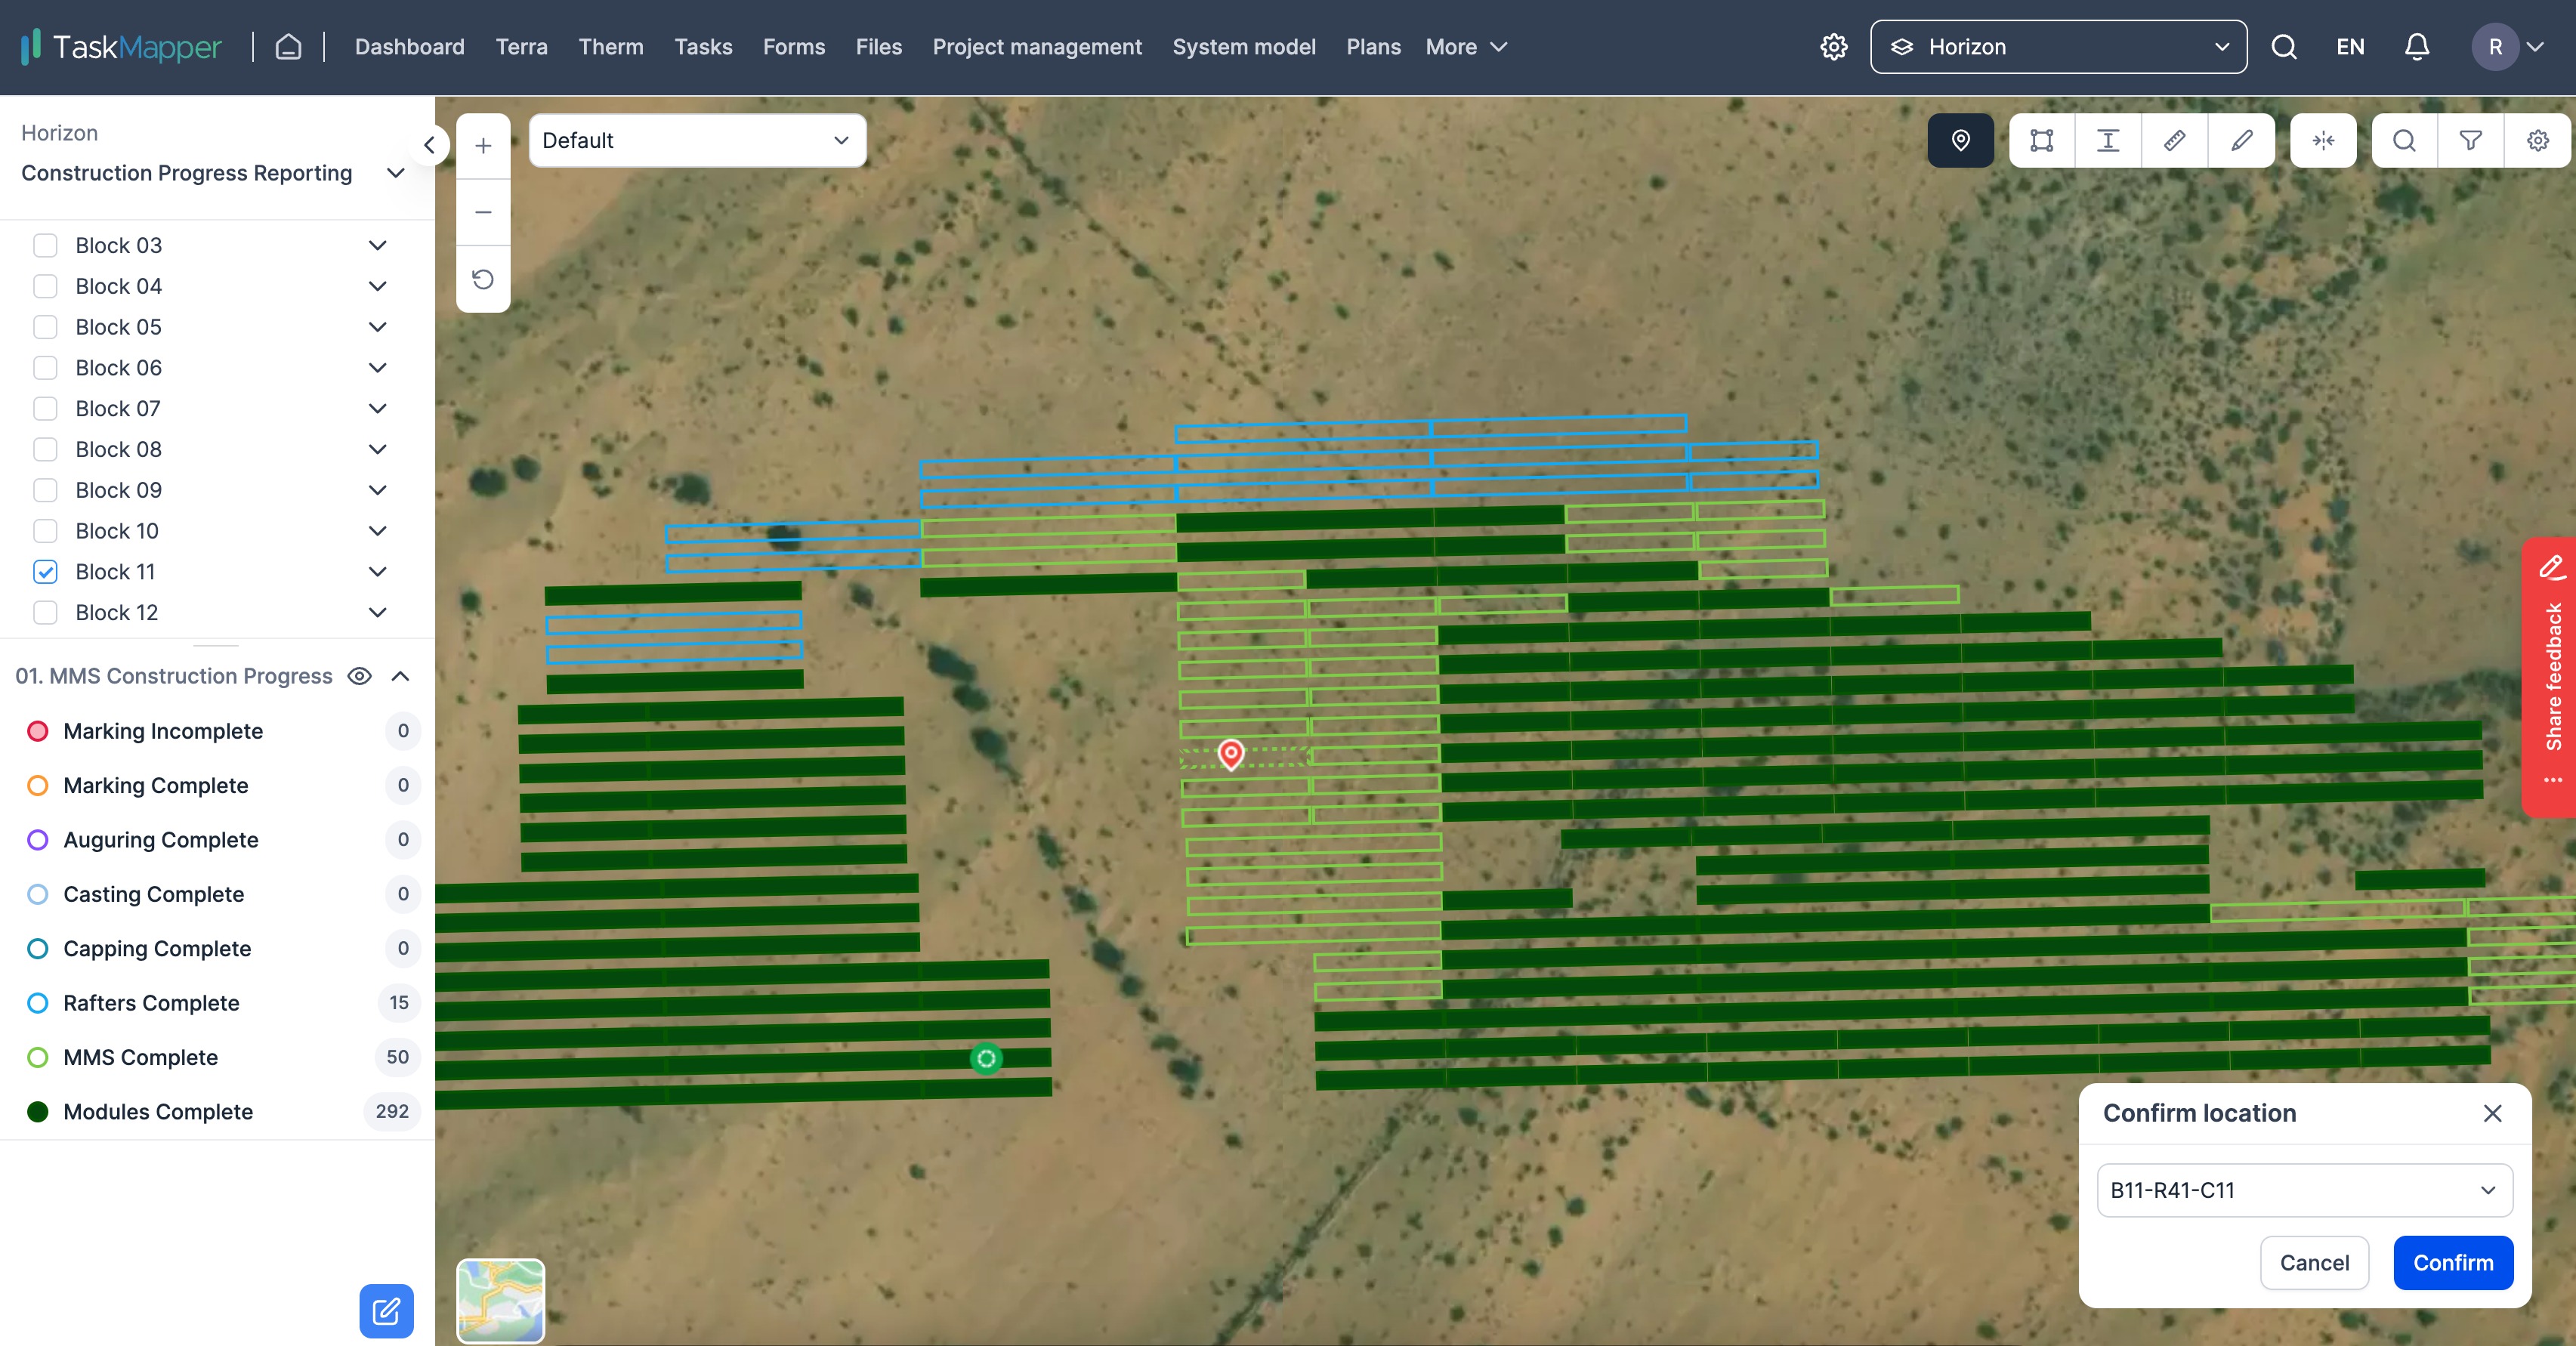The image size is (2576, 1346).
Task: Open the Share feedback side tab
Action: (x=2551, y=677)
